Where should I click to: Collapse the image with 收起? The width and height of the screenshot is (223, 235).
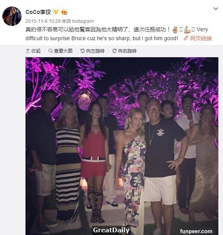33,51
